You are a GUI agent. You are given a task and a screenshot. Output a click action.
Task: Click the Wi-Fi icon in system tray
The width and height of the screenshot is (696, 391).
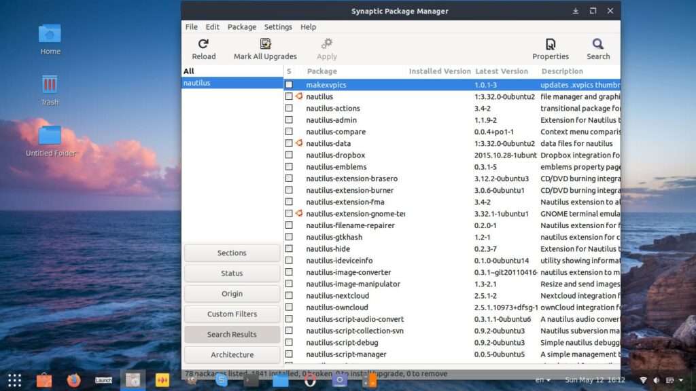coord(643,380)
